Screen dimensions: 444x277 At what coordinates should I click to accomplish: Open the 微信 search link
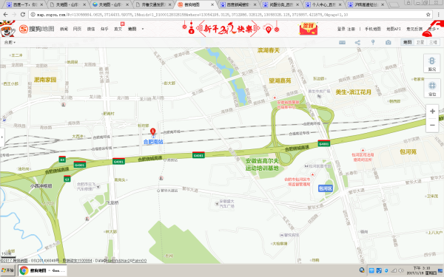point(91,29)
